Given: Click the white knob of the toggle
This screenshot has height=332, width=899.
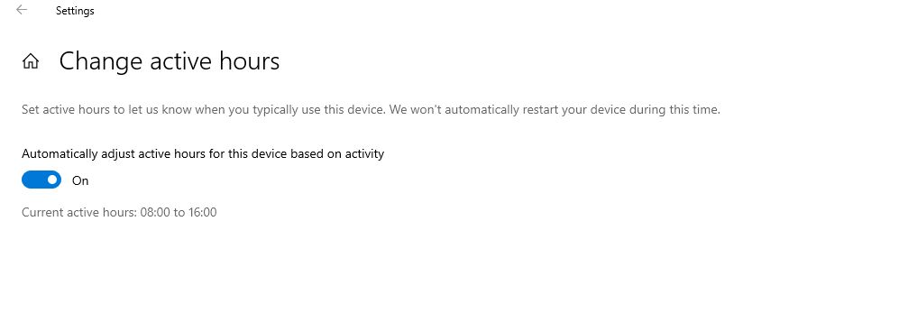Looking at the screenshot, I should point(52,180).
